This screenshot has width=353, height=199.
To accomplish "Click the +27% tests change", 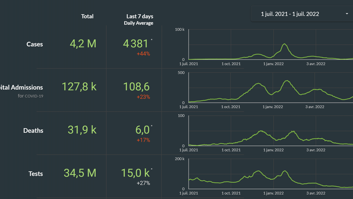I will 143,183.
